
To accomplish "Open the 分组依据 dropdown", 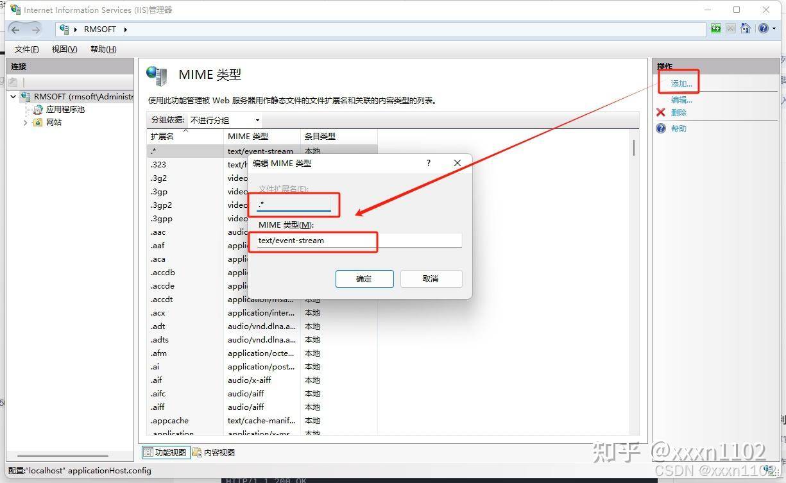I will pyautogui.click(x=225, y=120).
